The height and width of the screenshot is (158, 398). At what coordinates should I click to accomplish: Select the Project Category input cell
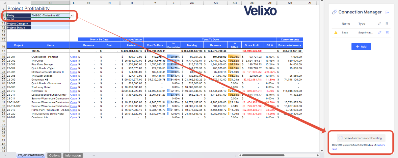50,24
